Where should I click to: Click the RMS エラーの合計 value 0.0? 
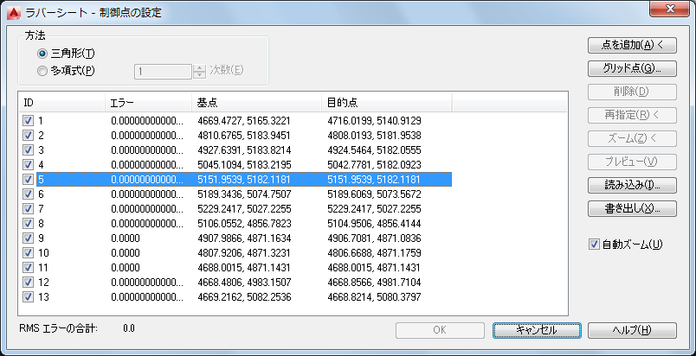coord(129,328)
